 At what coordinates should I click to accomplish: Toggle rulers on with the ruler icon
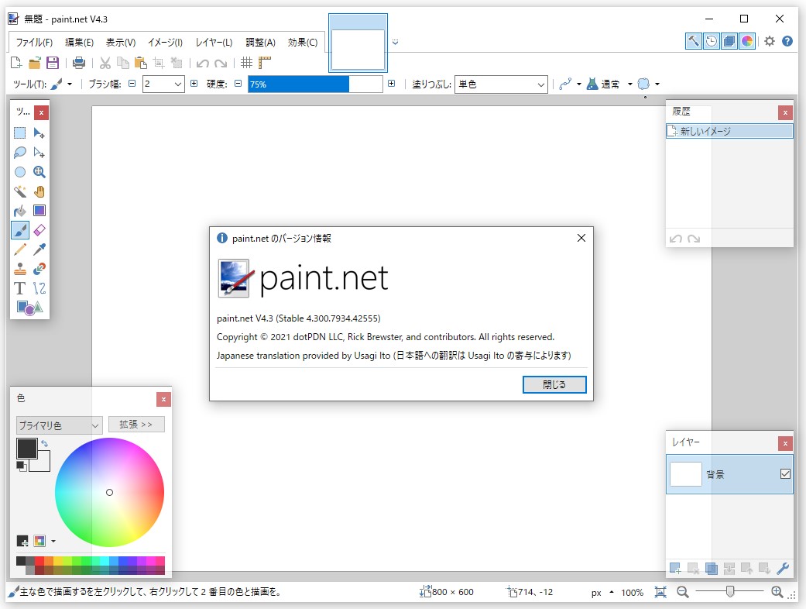pos(264,63)
